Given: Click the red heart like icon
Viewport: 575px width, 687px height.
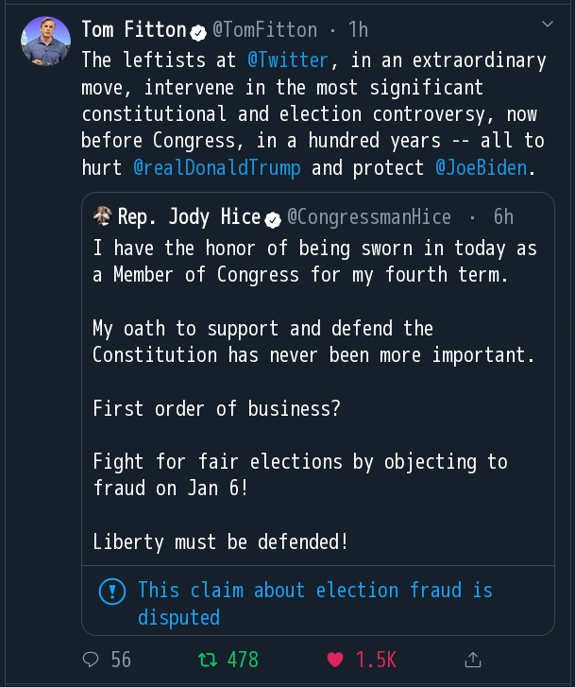Looking at the screenshot, I should click(x=335, y=659).
